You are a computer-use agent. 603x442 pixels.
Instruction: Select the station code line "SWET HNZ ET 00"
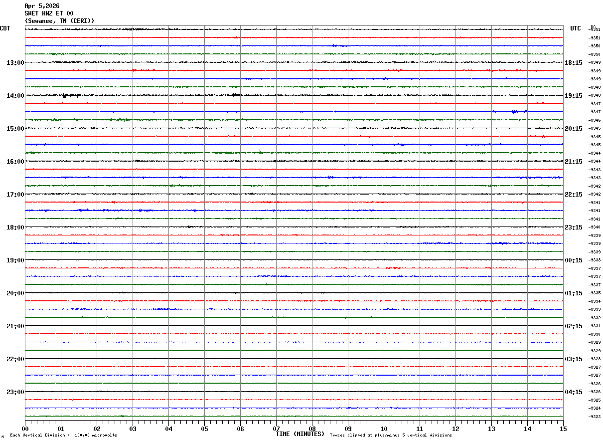[x=49, y=13]
